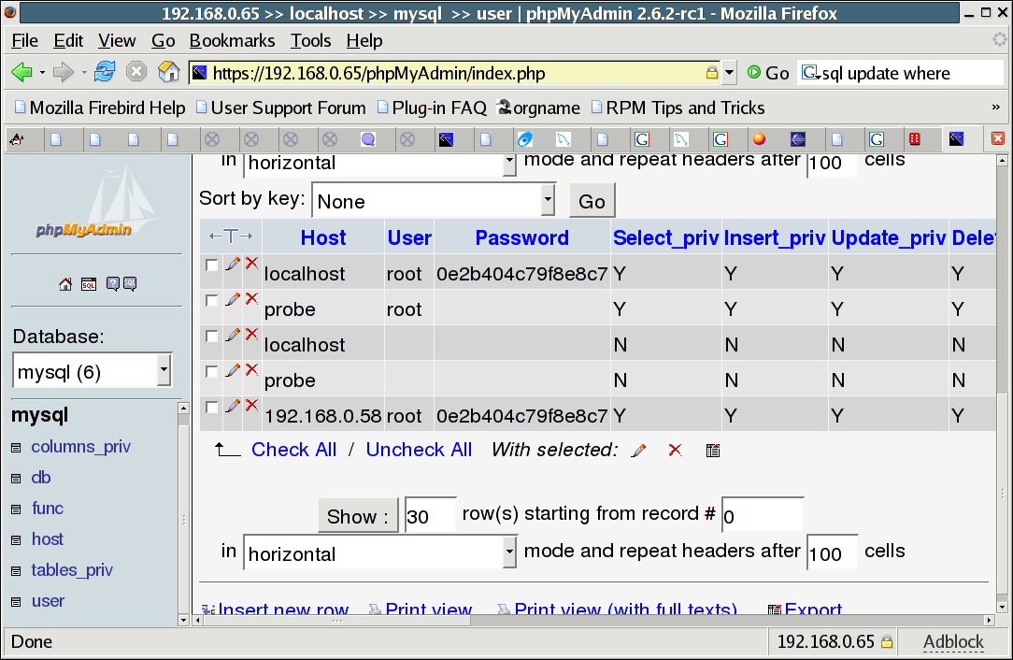The image size is (1013, 660).
Task: Open the SQL query window icon
Action: coord(88,284)
